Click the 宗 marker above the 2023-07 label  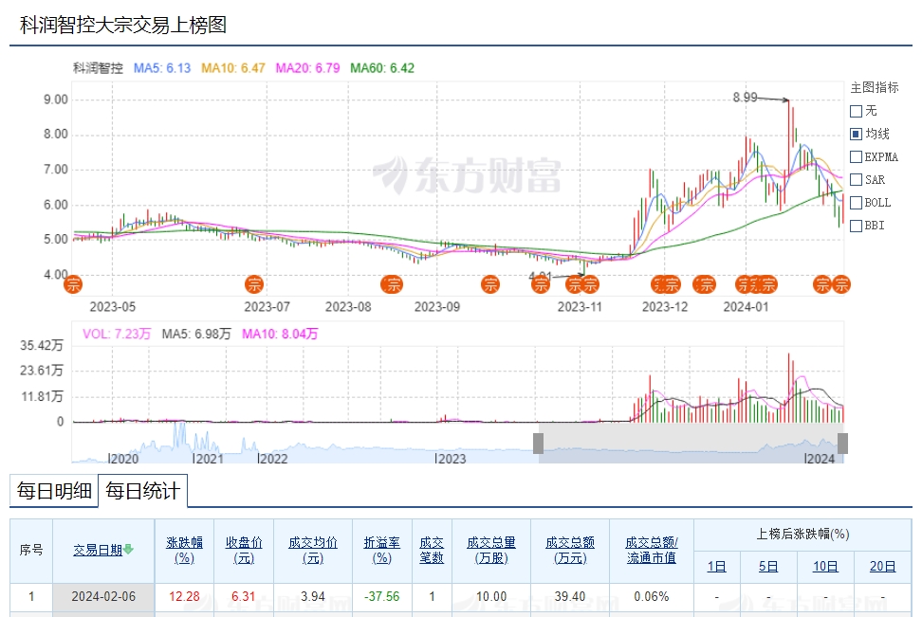click(x=254, y=283)
